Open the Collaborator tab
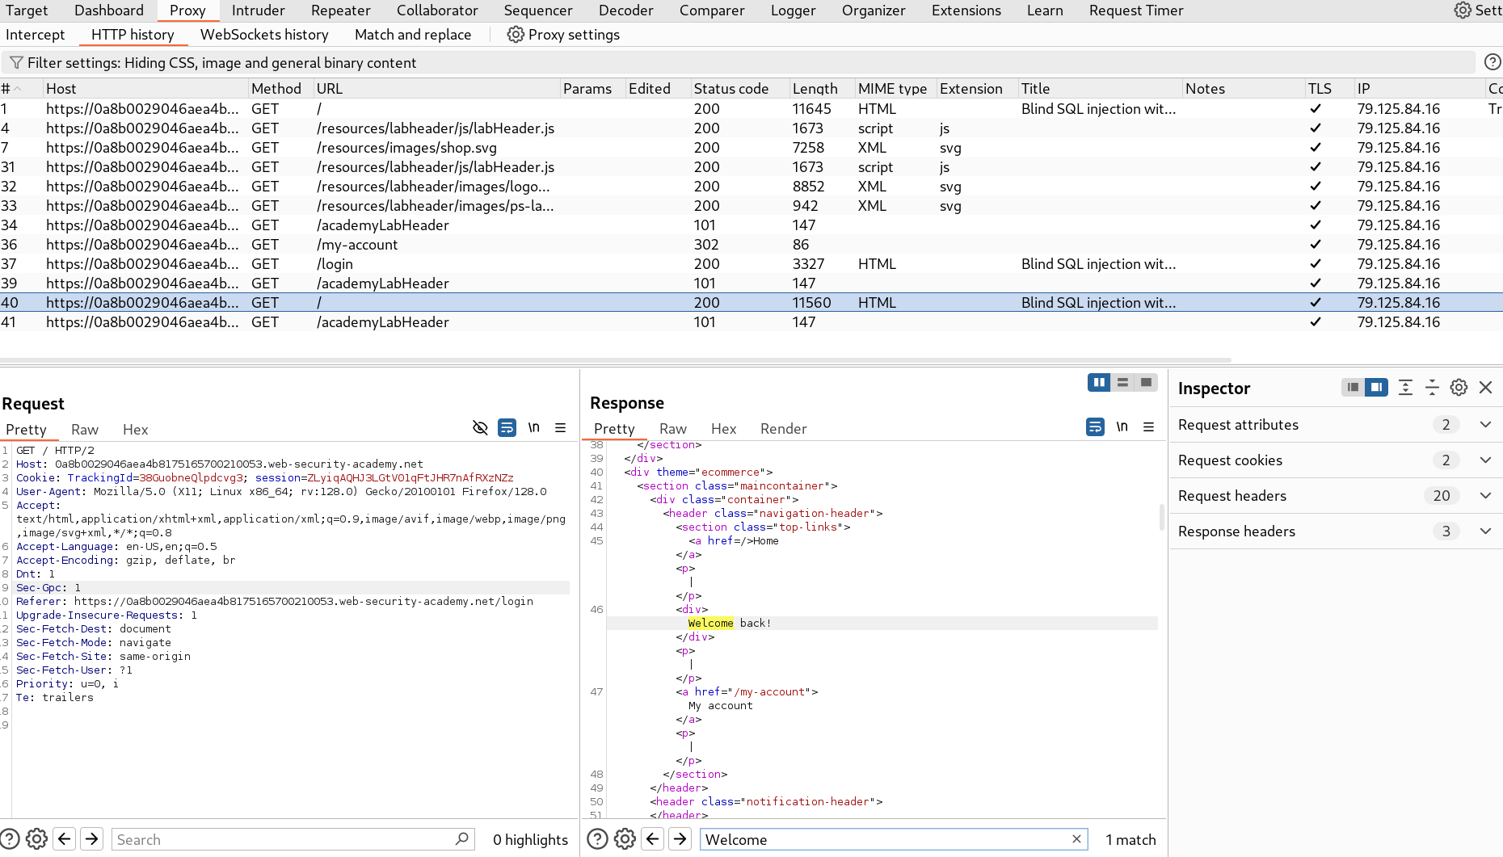 point(437,11)
